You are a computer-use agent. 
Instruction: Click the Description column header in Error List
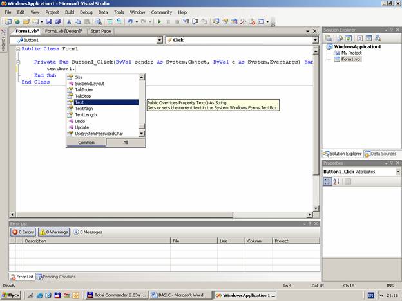[97, 241]
